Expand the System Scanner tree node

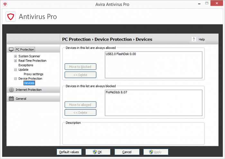coord(15,56)
